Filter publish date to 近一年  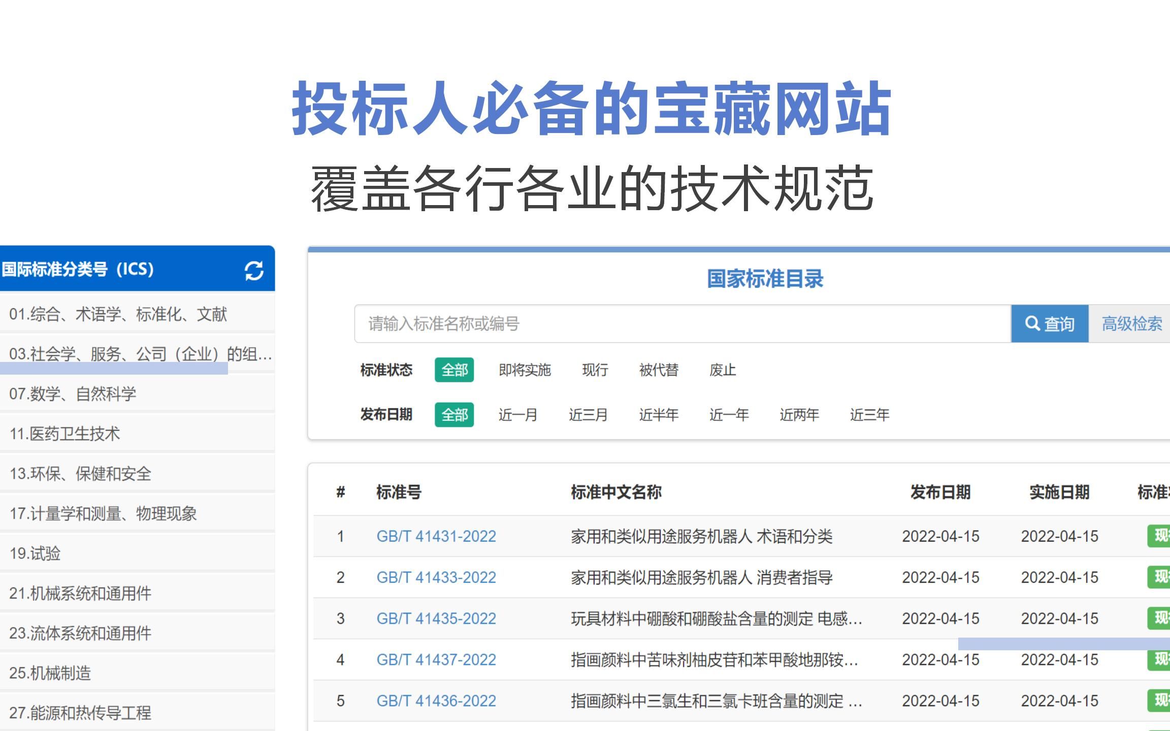click(x=729, y=415)
